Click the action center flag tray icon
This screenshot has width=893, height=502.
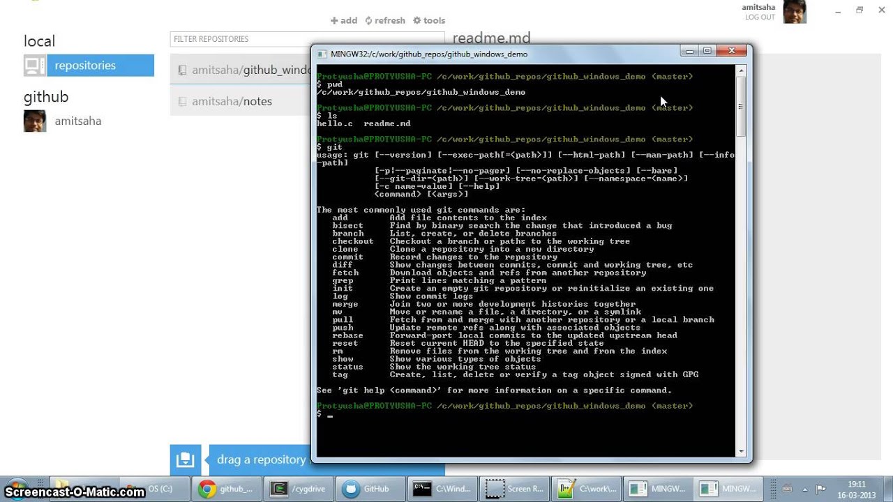point(821,489)
